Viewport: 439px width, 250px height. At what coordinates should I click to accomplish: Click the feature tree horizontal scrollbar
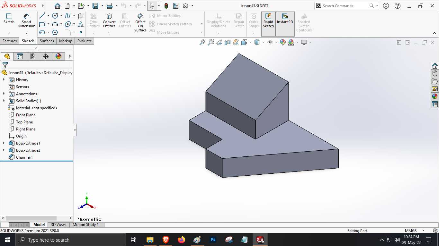[x=31, y=218]
